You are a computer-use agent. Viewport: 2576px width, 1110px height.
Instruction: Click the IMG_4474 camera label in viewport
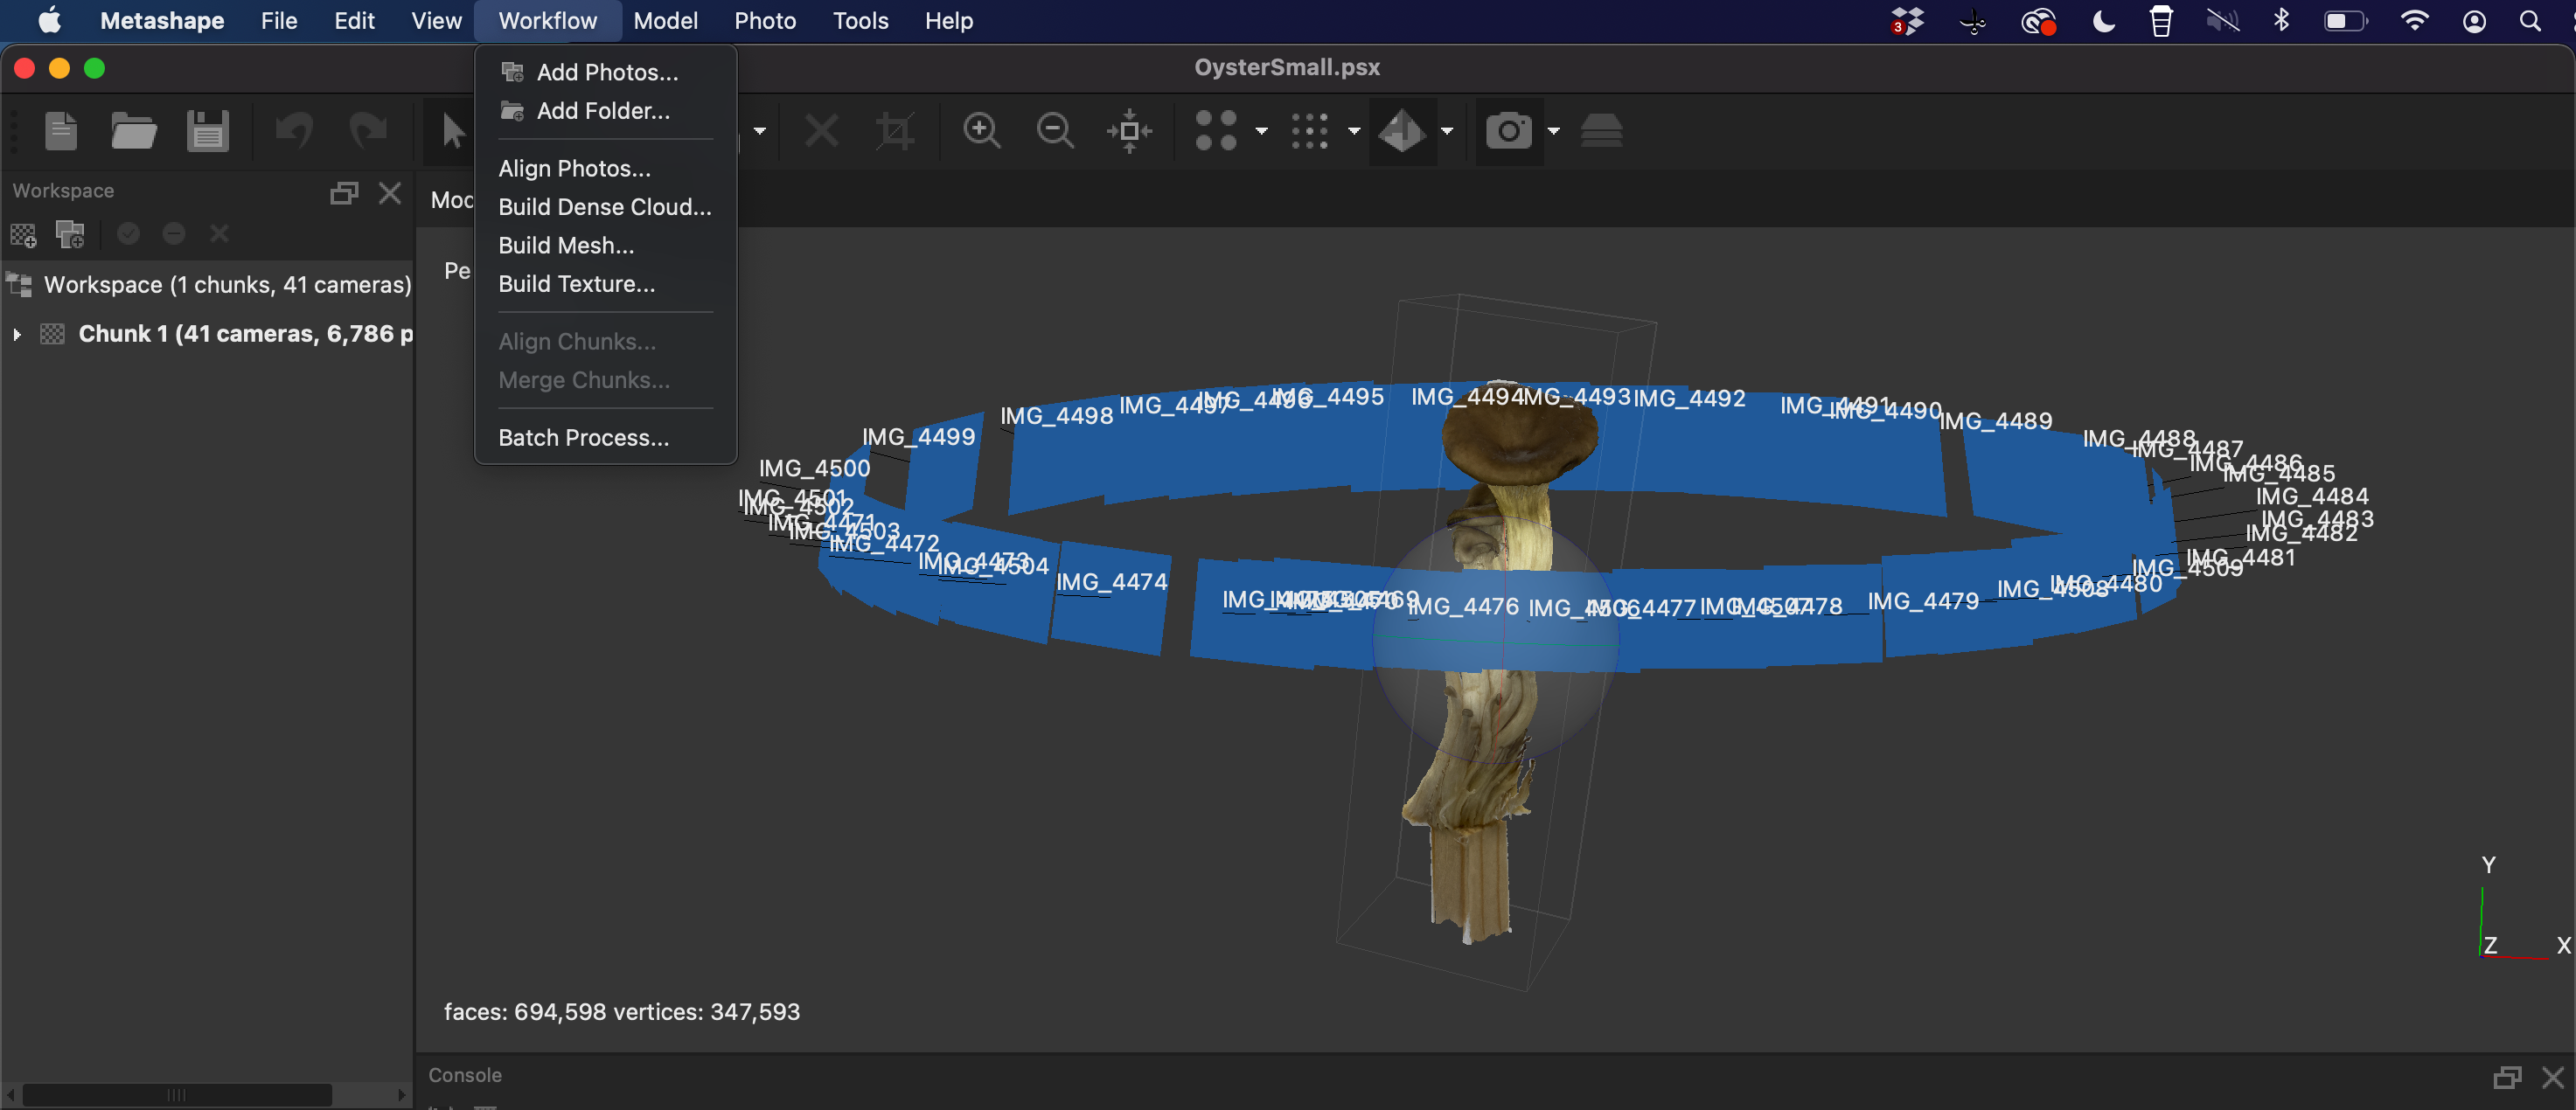pos(1111,582)
